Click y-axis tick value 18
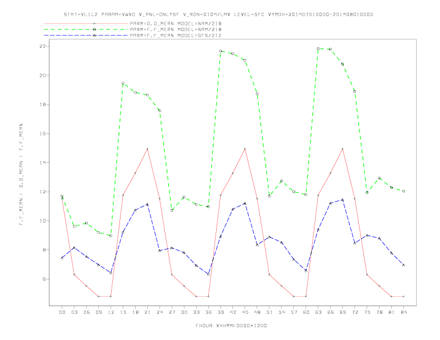The image size is (440, 340). [x=42, y=104]
